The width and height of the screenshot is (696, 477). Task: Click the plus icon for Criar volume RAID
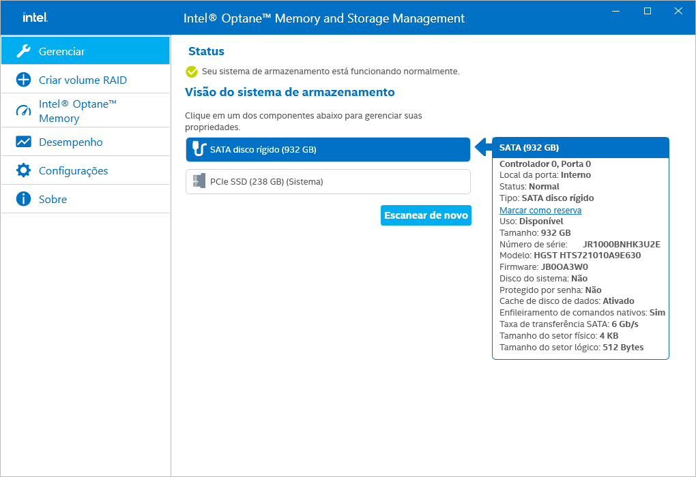click(23, 80)
